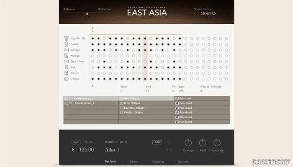Image resolution: width=293 pixels, height=167 pixels.
Task: Click the 01 - Contemporary 1 folder icon
Action: [x=66, y=98]
